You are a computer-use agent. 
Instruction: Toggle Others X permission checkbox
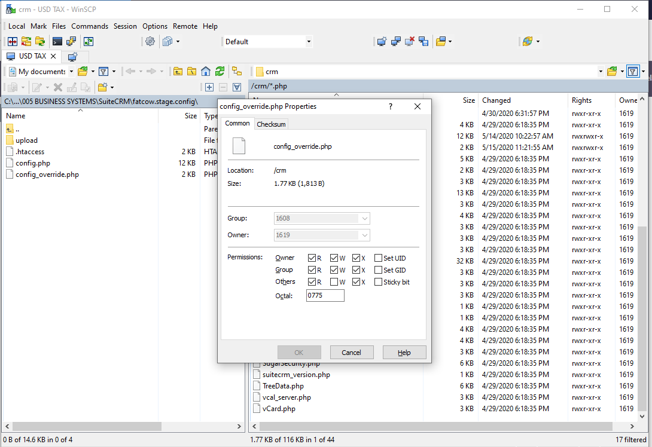(356, 282)
